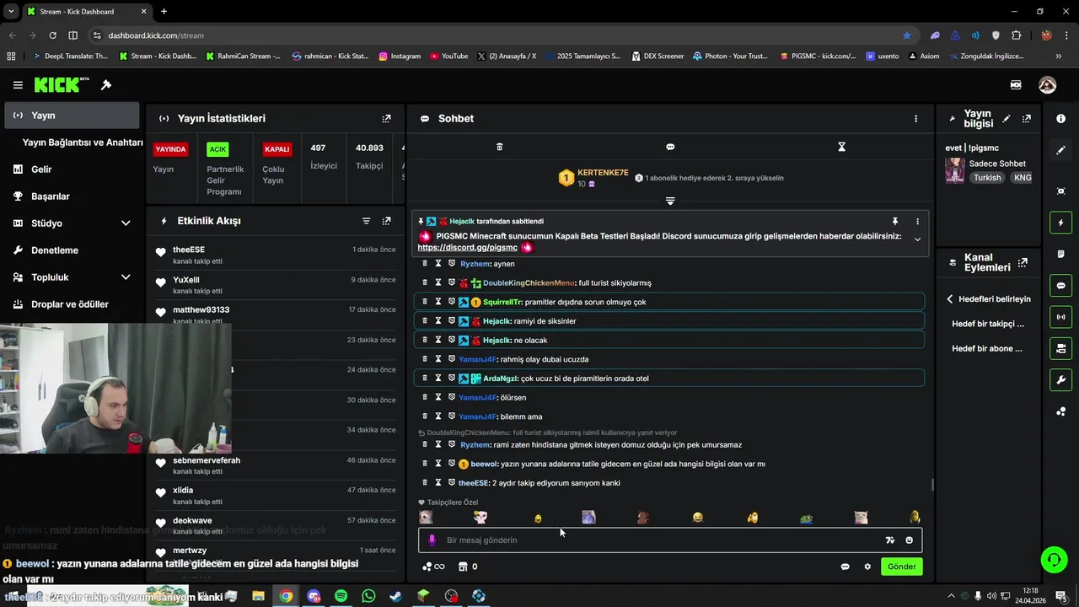Click shield icon on theeESE's message
Image resolution: width=1079 pixels, height=607 pixels.
tap(451, 483)
